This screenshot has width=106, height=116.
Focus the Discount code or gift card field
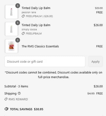pyautogui.click(x=45, y=61)
